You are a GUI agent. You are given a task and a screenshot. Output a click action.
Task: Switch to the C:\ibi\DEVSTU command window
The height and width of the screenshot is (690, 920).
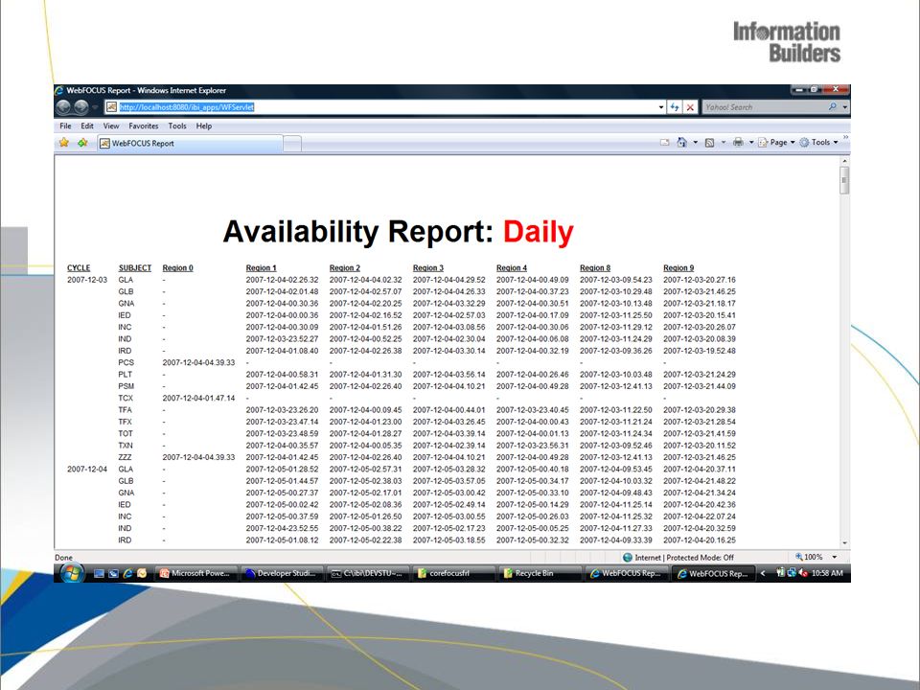pyautogui.click(x=369, y=573)
